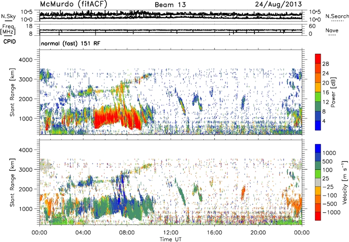349x242 pixels.
Task: Select the 'normal (fast) 151 RF' text
Action: coord(71,43)
